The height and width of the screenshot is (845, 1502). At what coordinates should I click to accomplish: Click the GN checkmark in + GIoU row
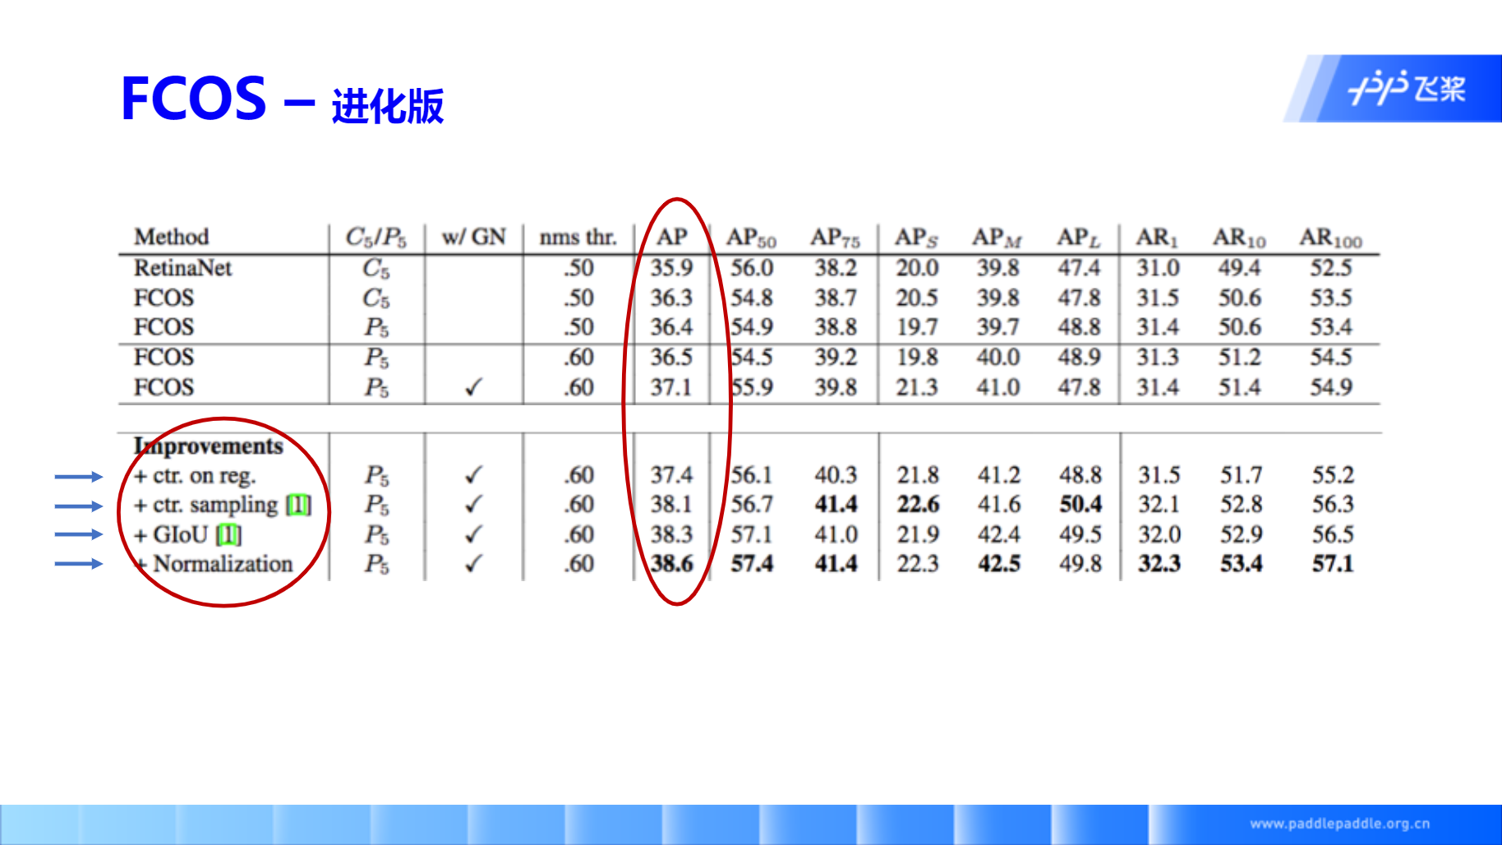point(473,534)
